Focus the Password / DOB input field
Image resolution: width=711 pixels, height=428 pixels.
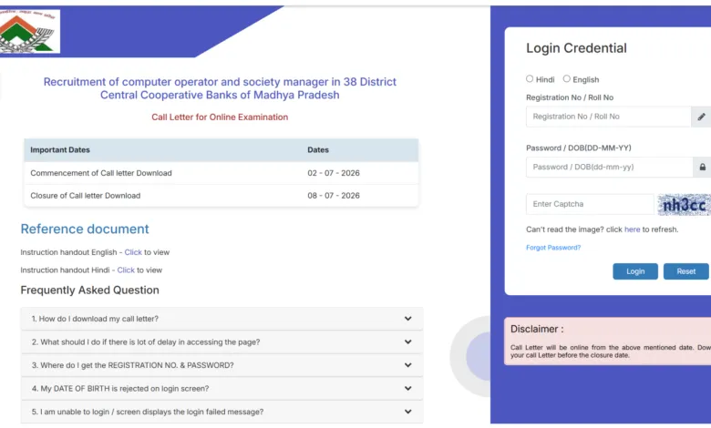[x=609, y=168]
